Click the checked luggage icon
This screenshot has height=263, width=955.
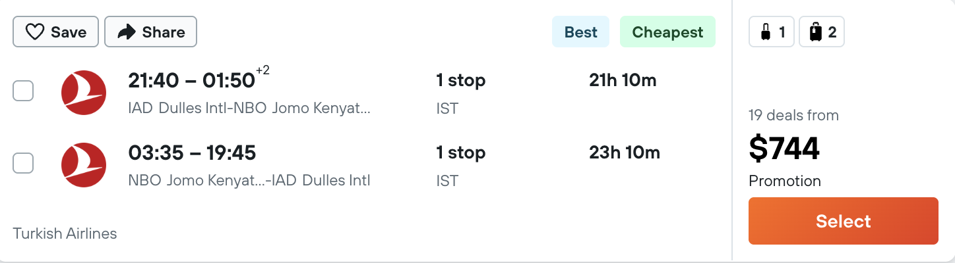(816, 32)
